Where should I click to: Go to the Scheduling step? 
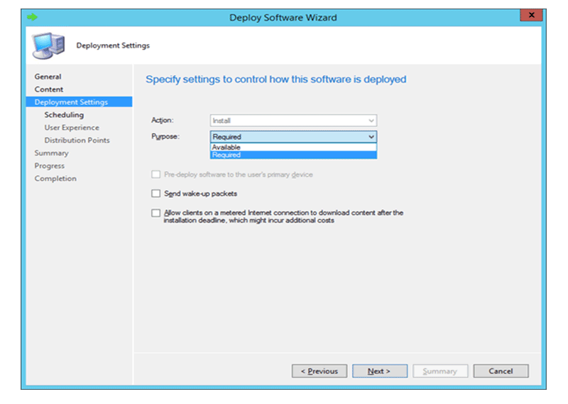pyautogui.click(x=64, y=115)
